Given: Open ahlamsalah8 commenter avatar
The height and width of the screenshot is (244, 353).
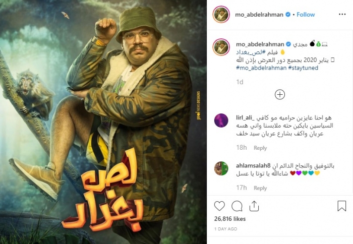Looking at the screenshot, I should tap(221, 168).
